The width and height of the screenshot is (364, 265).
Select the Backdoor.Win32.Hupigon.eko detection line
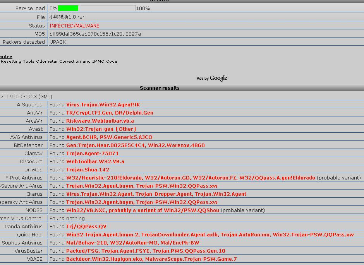tap(151, 259)
